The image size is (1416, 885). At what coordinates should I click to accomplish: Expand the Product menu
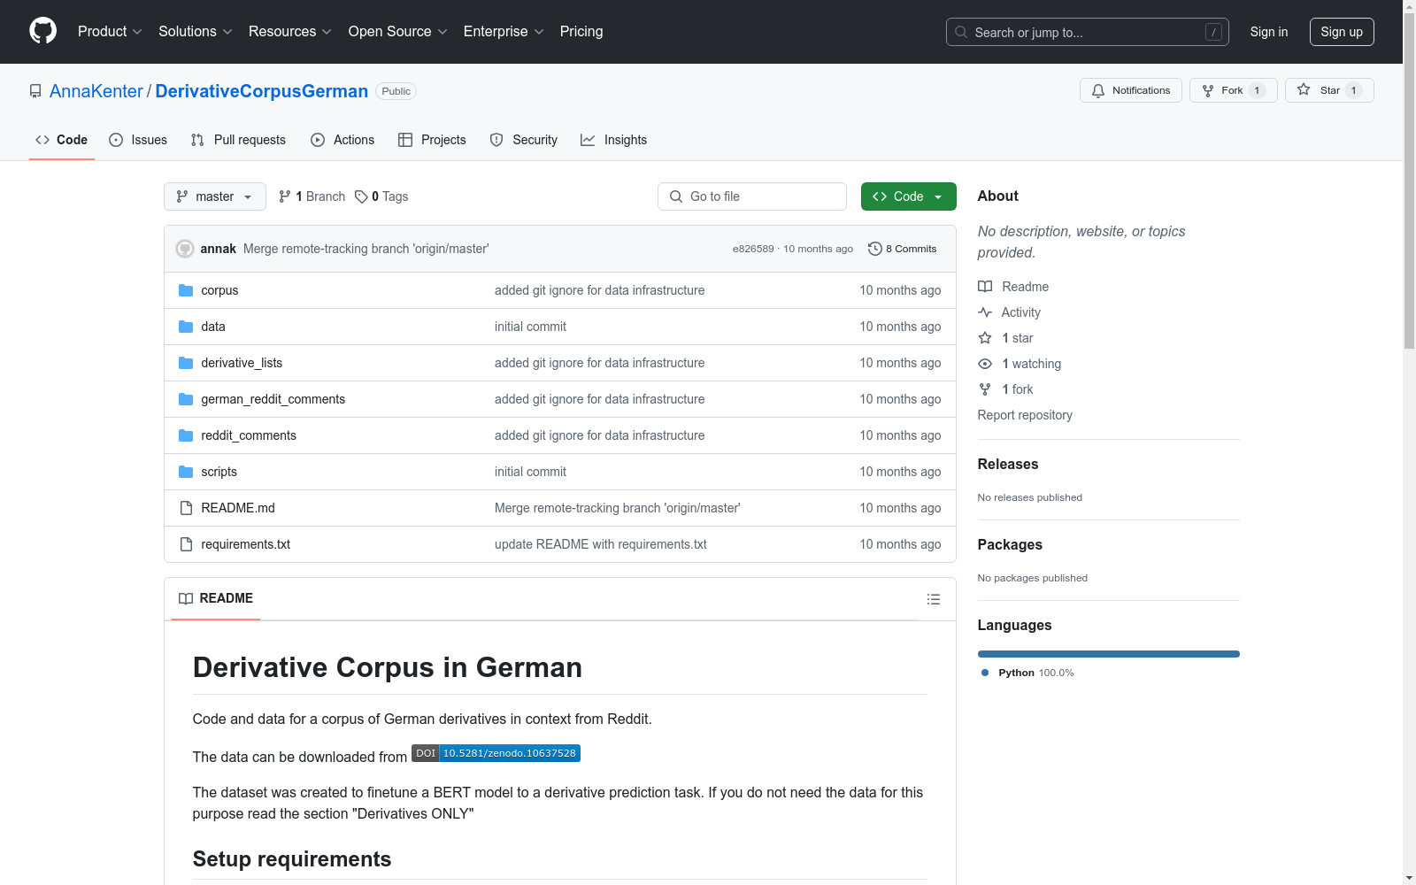click(110, 31)
